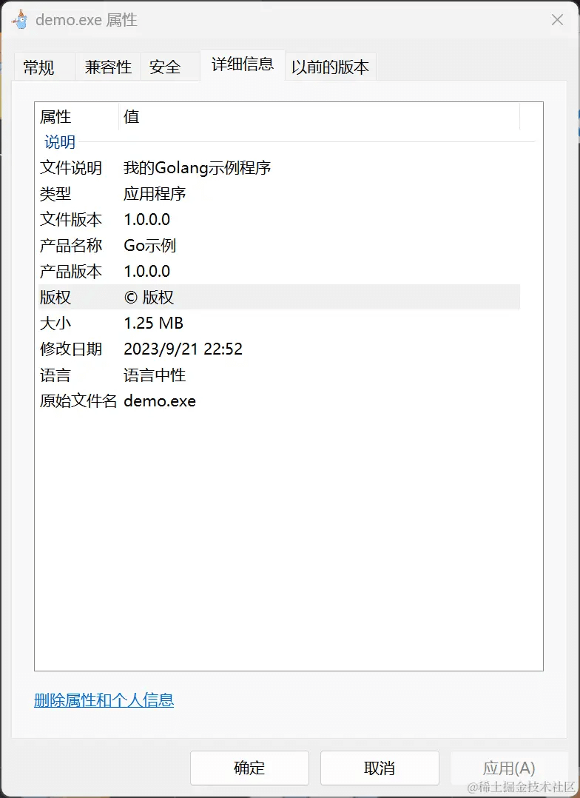Click the 取消 button
580x798 pixels.
[x=380, y=768]
